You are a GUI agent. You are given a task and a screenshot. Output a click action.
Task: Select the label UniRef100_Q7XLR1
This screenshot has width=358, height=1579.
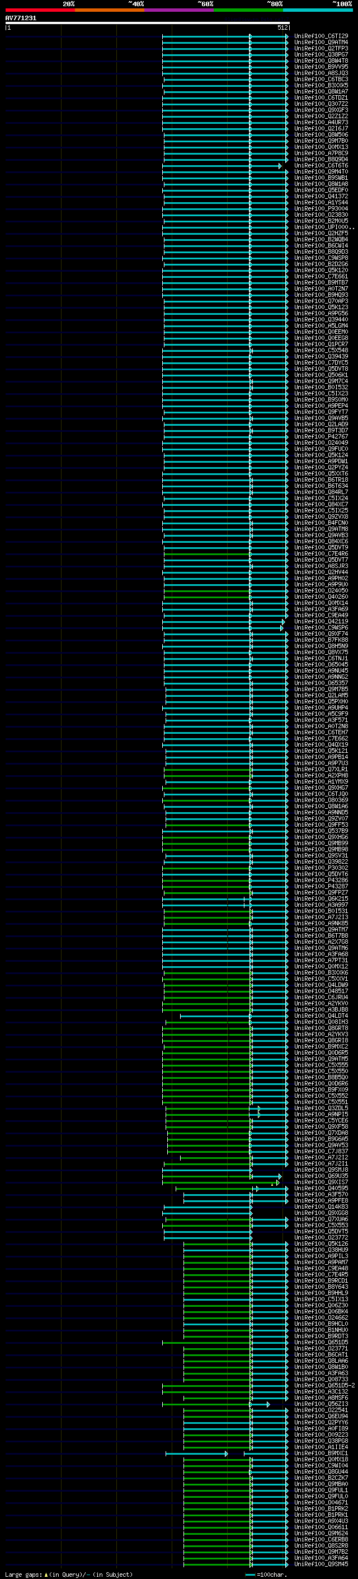[321, 769]
